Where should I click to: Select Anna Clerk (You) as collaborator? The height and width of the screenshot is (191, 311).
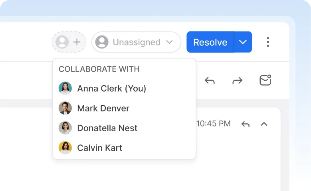[111, 88]
